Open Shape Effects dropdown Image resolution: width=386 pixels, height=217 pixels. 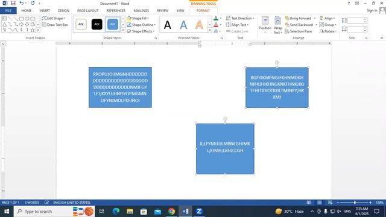coord(141,31)
